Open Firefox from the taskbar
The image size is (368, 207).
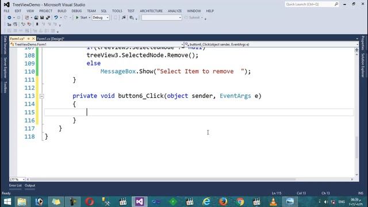pyautogui.click(x=223, y=202)
